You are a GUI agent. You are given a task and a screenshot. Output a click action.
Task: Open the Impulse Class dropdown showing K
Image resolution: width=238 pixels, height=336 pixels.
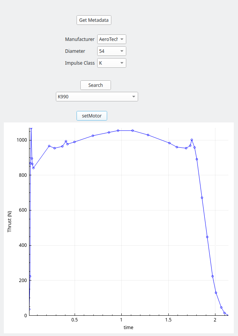click(x=111, y=63)
